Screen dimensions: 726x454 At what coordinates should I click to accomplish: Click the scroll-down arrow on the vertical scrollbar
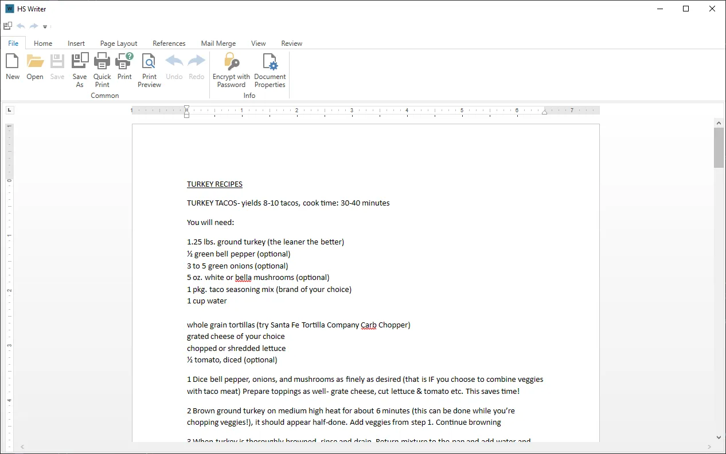tap(719, 437)
